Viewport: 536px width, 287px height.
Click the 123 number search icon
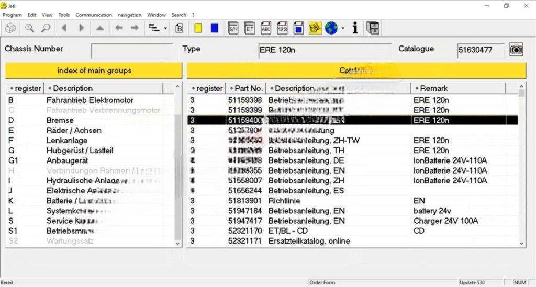point(282,28)
